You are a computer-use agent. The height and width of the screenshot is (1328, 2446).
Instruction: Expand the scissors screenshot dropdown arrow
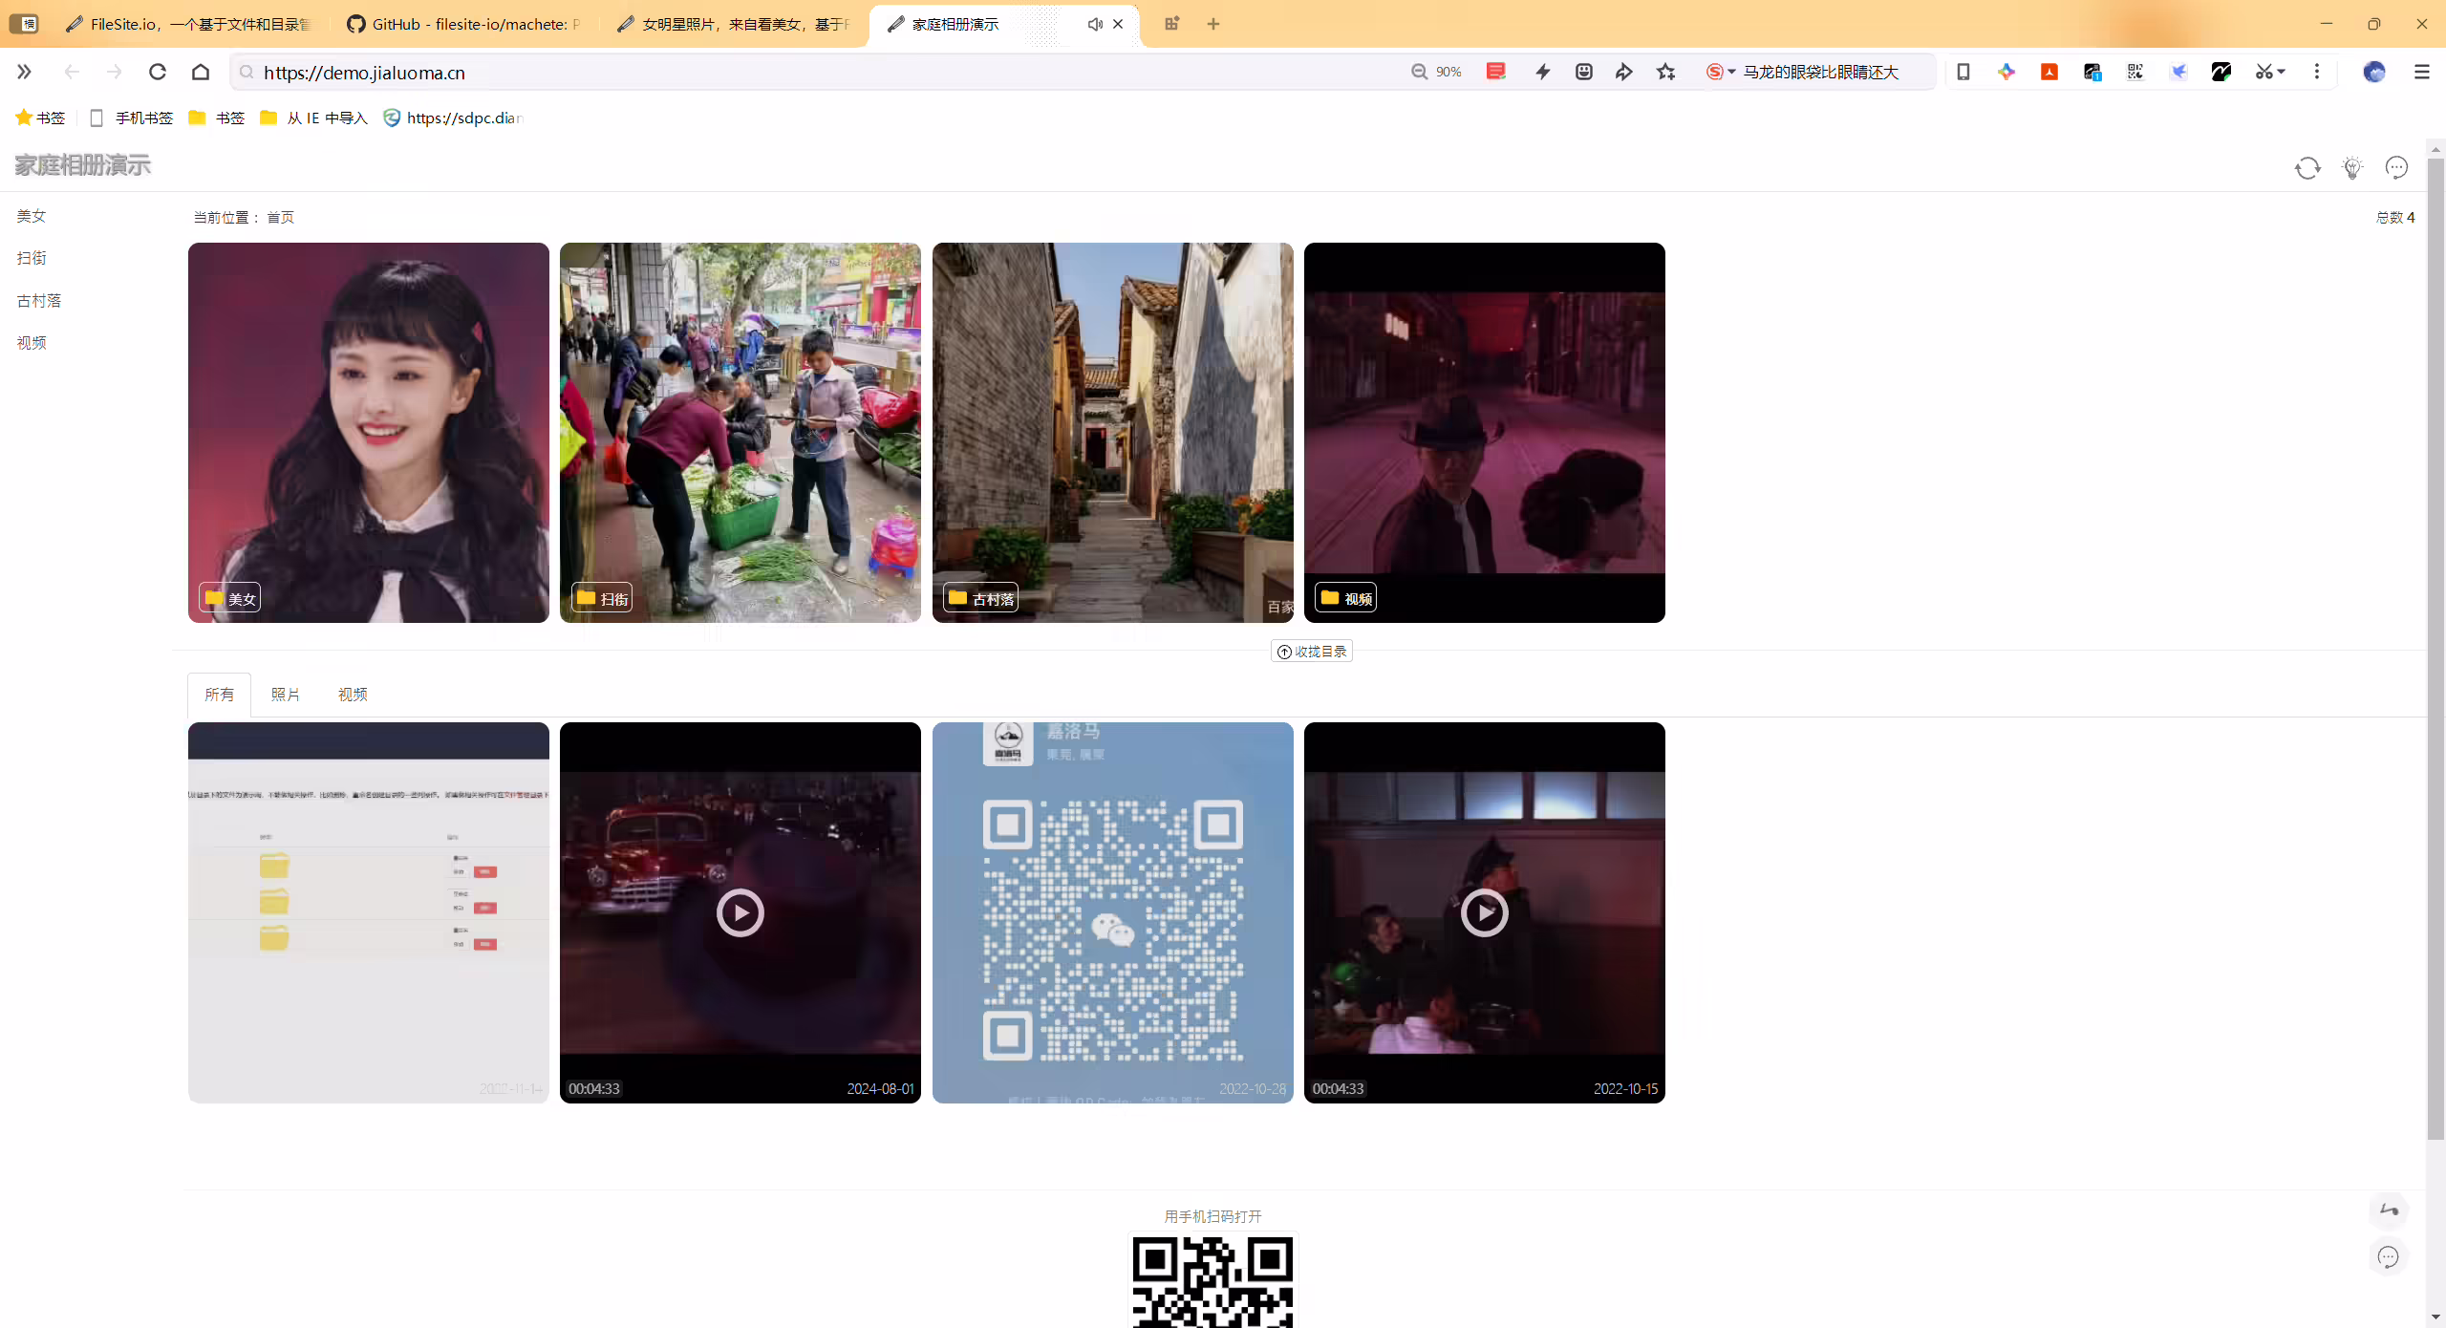pyautogui.click(x=2282, y=72)
